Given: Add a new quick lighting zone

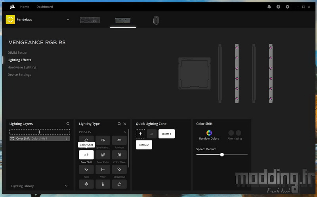Looking at the screenshot, I should click(x=140, y=134).
